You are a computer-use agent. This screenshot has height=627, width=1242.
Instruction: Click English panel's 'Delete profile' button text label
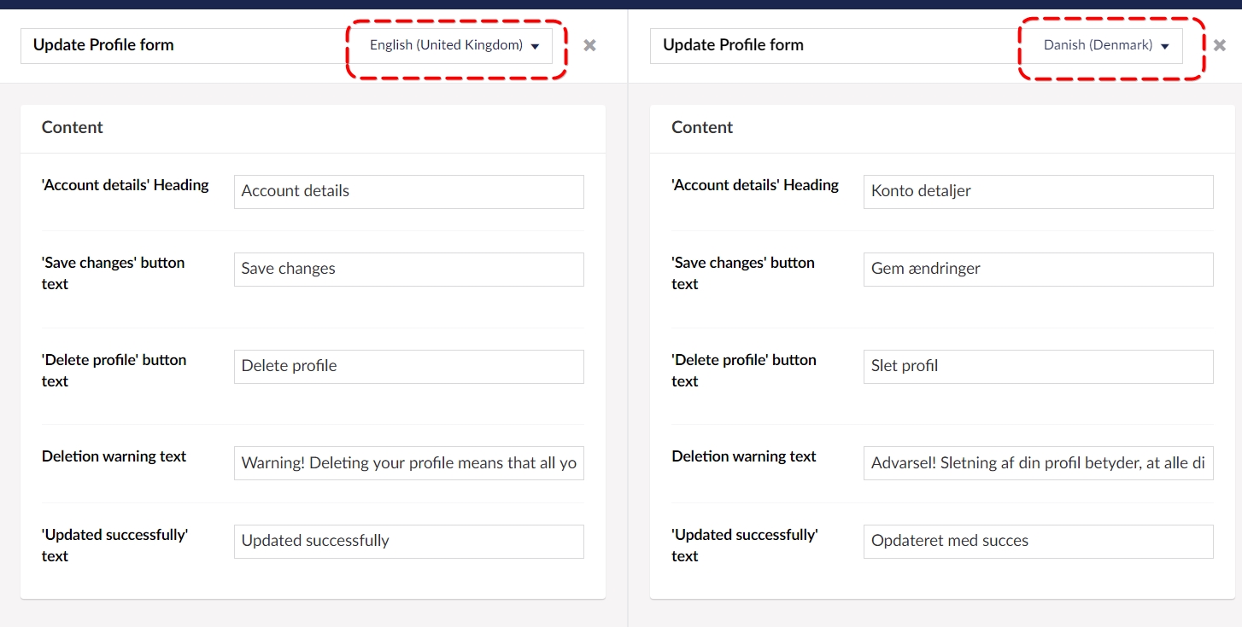114,370
